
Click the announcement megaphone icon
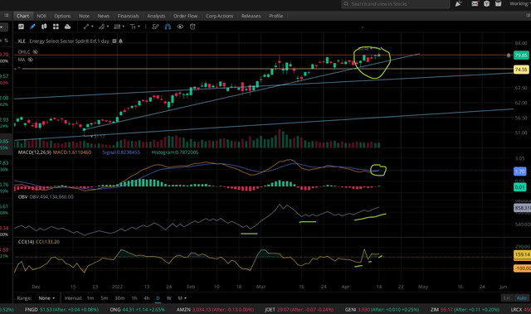[459, 3]
